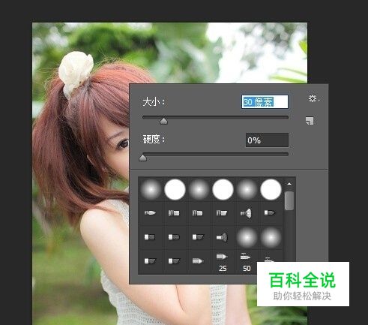Viewport: 368px width, 325px height.
Task: Select the fifth third-row soft round brush
Action: coord(247,237)
